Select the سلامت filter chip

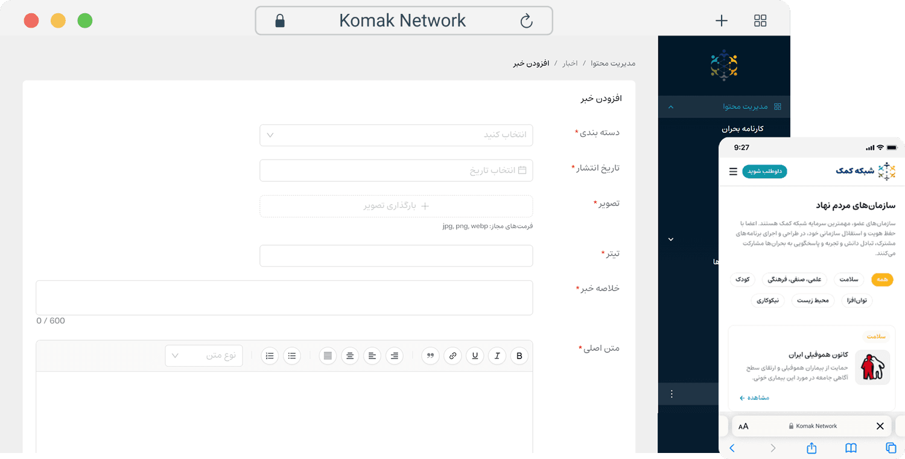click(849, 279)
